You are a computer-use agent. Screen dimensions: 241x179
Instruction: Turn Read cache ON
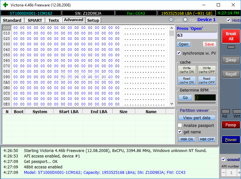click(187, 80)
